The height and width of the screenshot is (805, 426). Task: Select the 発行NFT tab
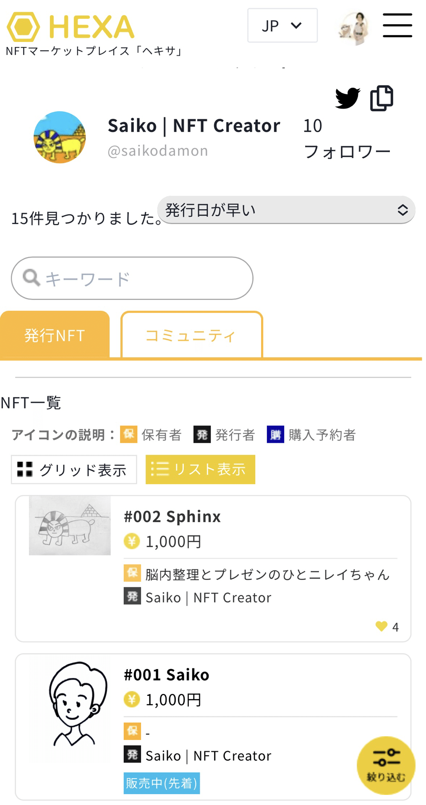tap(55, 335)
